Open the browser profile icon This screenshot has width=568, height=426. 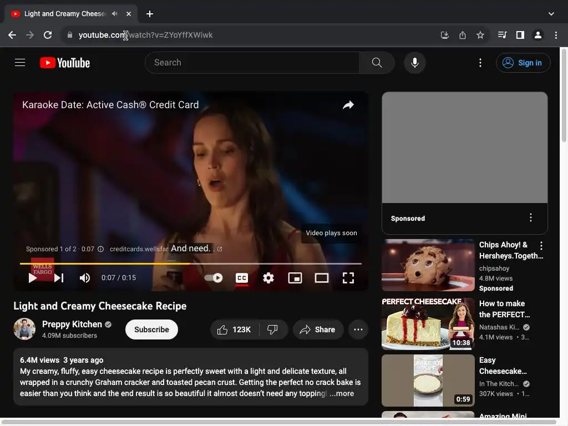click(x=538, y=35)
